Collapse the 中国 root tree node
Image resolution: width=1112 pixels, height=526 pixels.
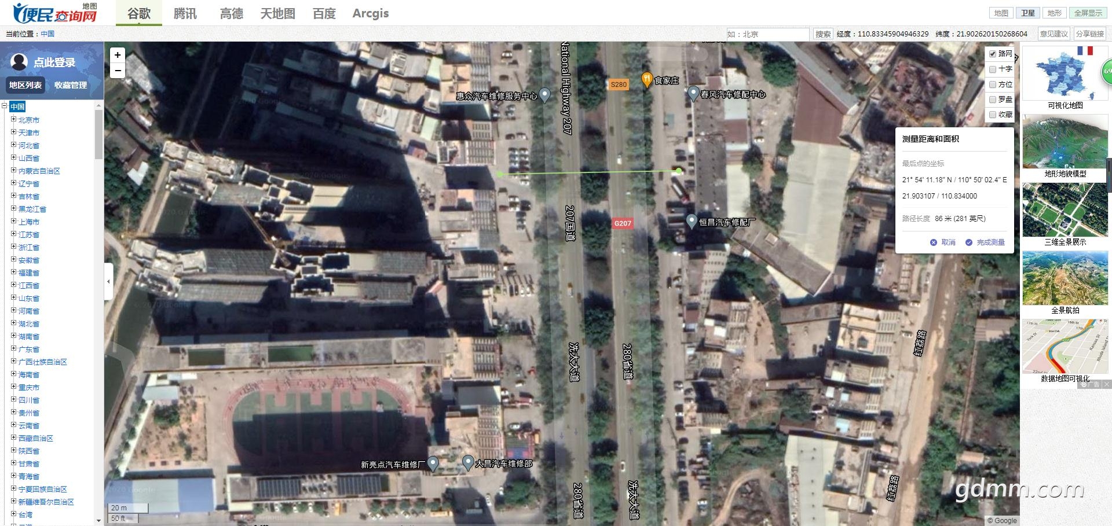[x=5, y=106]
